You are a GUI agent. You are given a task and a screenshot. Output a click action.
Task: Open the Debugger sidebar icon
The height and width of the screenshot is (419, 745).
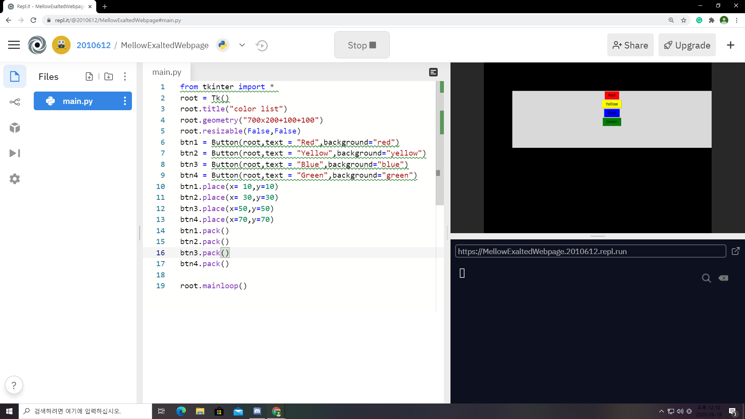click(x=15, y=153)
